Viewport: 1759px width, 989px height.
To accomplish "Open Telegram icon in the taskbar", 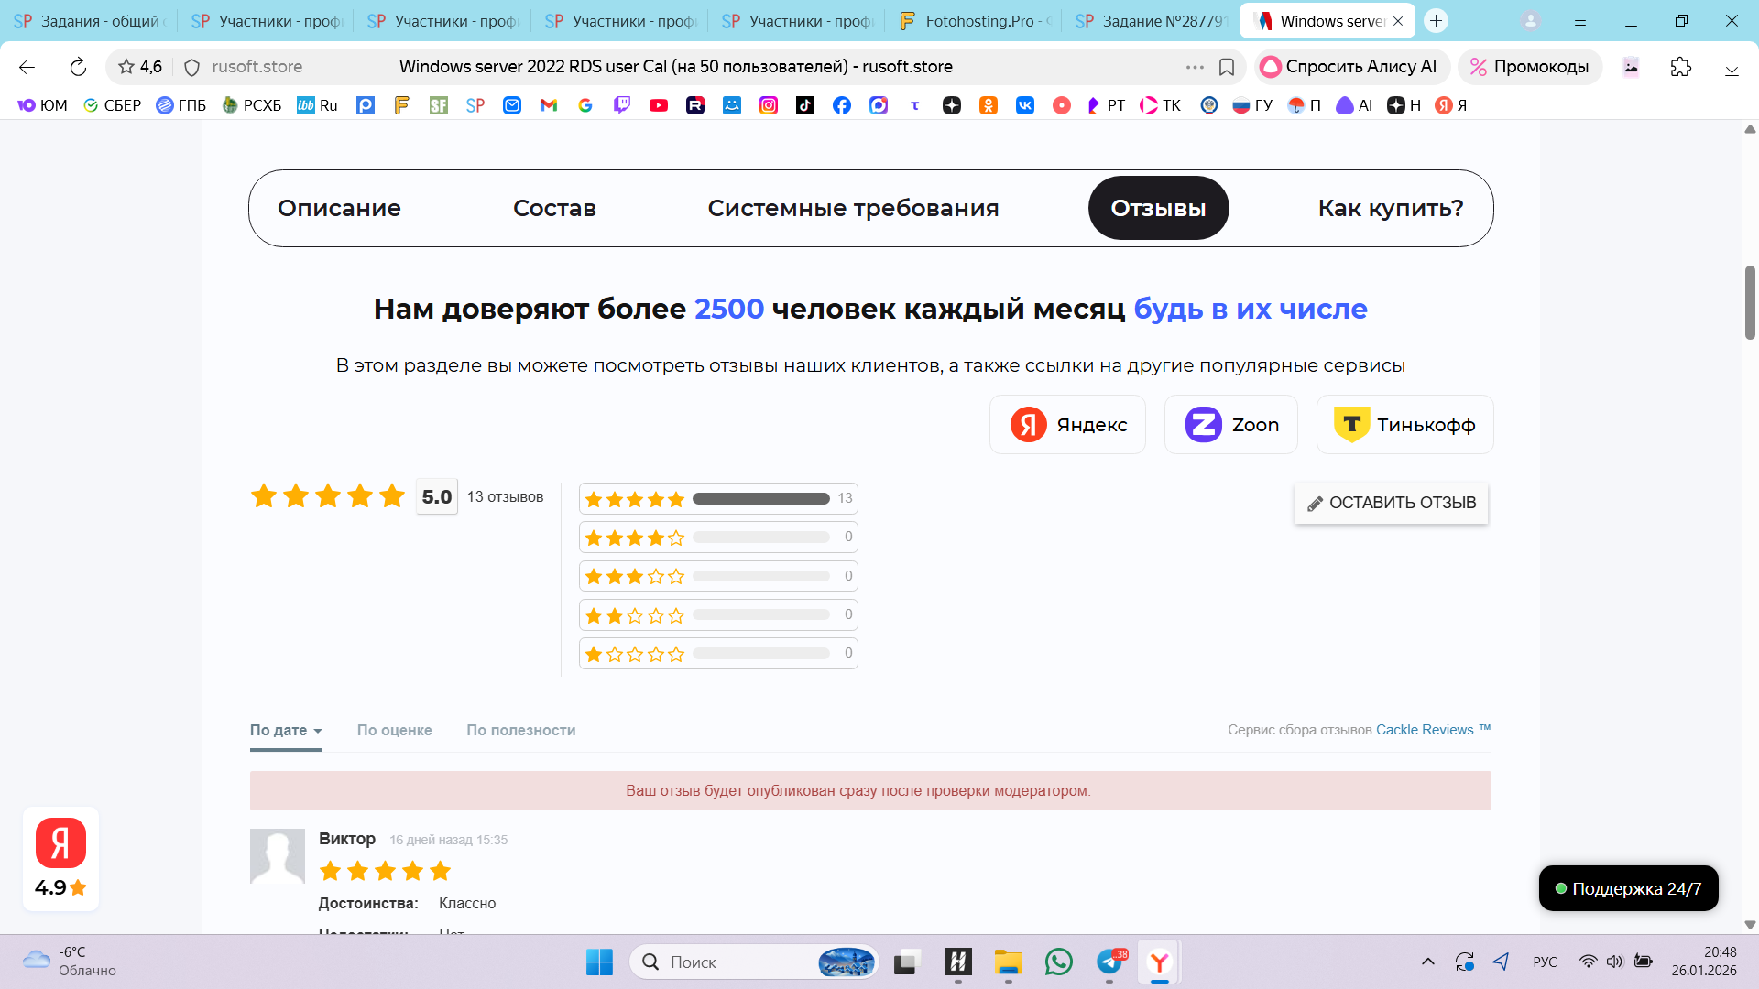I will point(1109,962).
